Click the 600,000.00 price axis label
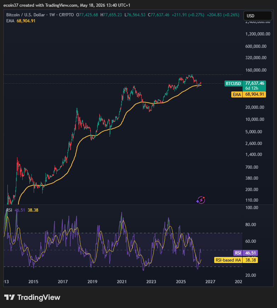277x308 pixels. point(256,46)
